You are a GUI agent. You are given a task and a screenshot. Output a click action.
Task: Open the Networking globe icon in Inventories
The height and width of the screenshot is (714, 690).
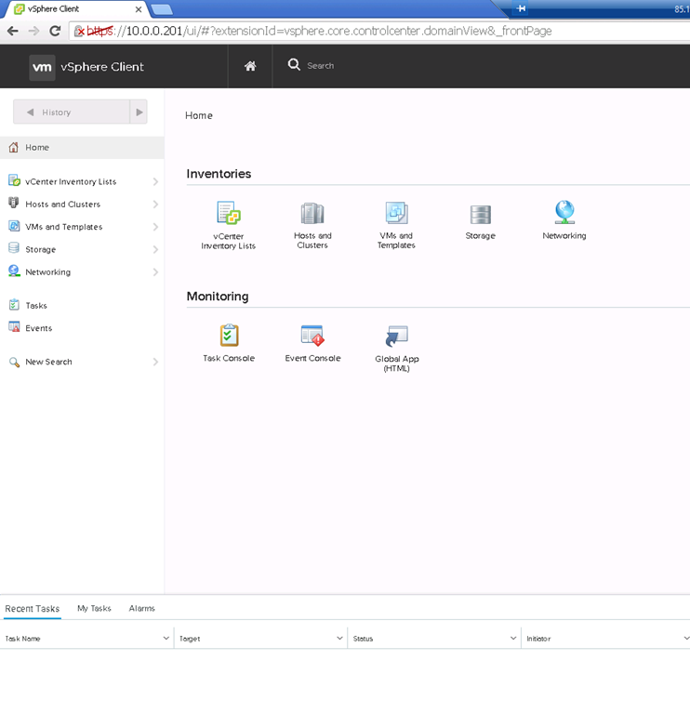[564, 212]
